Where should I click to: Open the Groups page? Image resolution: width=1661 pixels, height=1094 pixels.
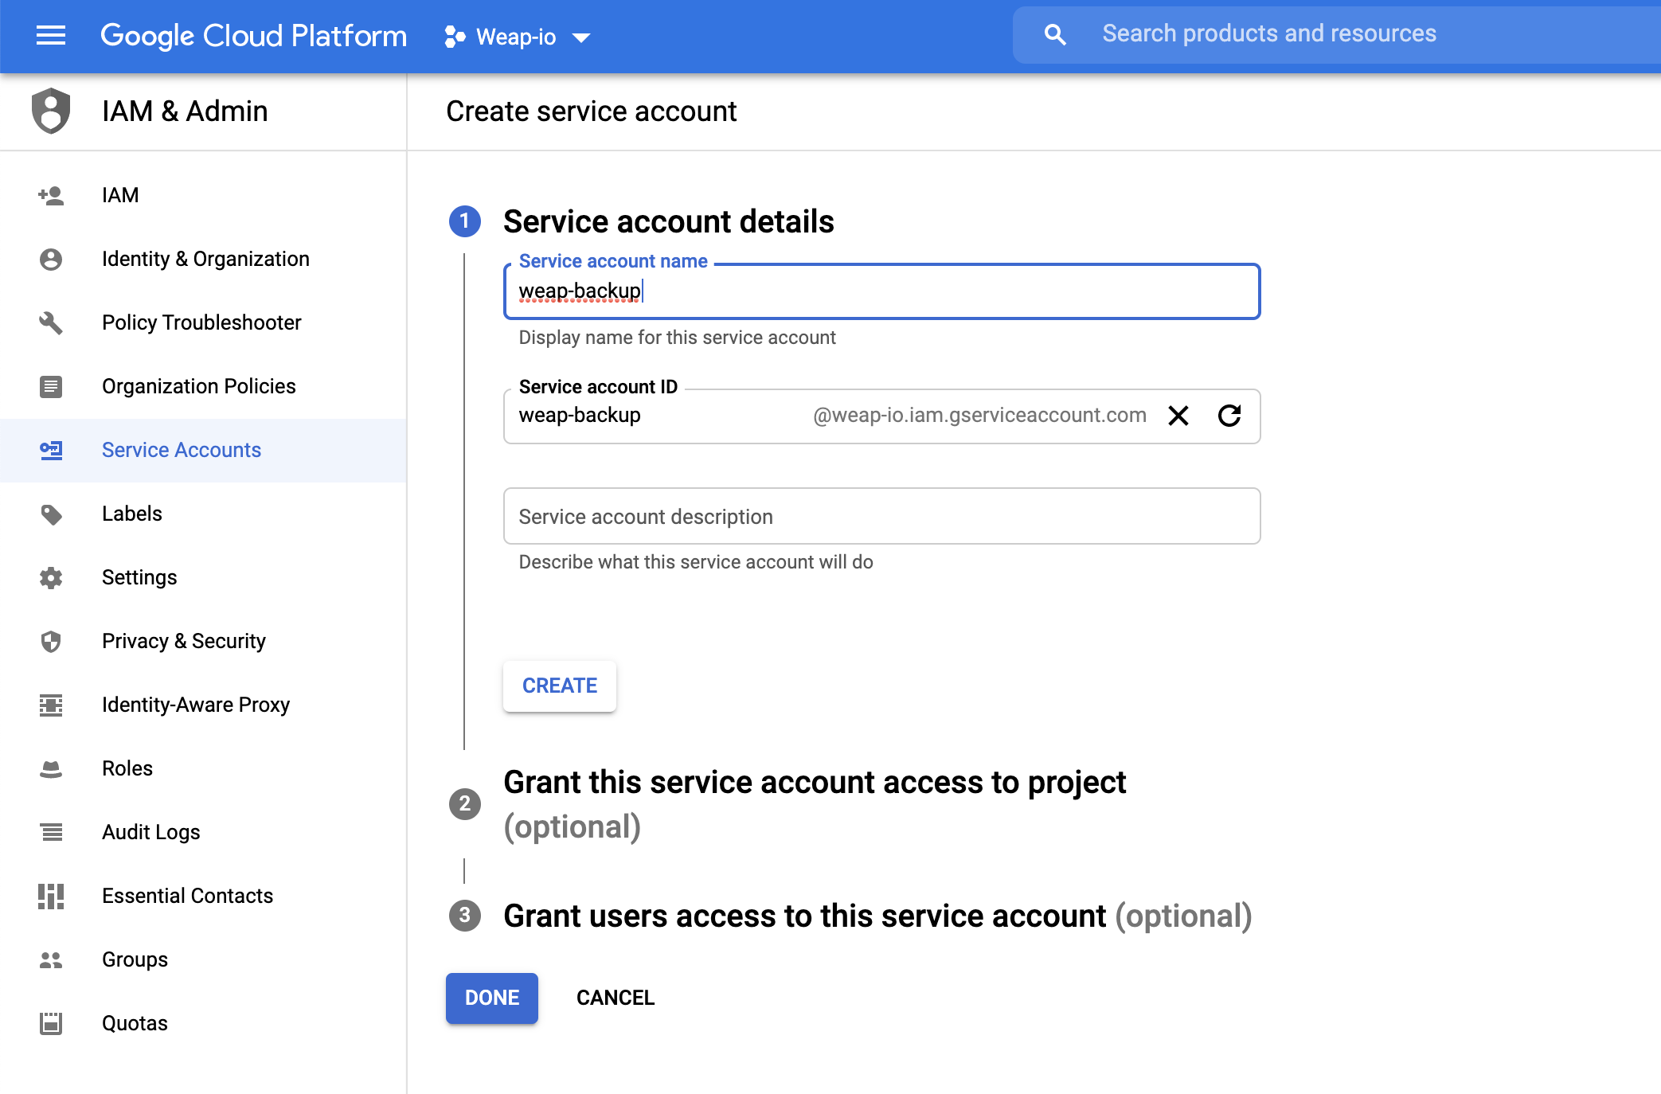204,959
